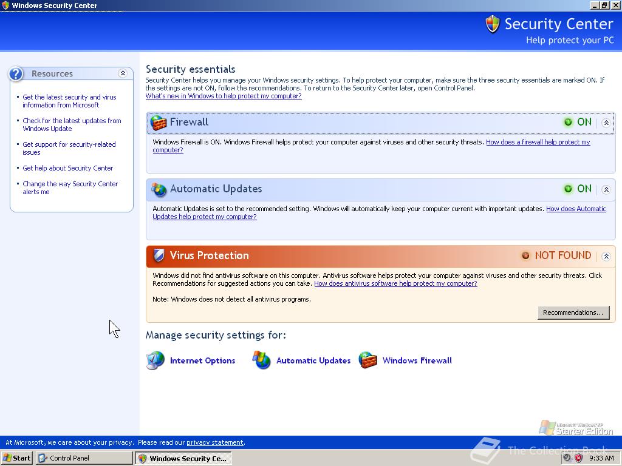The image size is (622, 466).
Task: Open Automatic Updates settings link
Action: (x=313, y=360)
